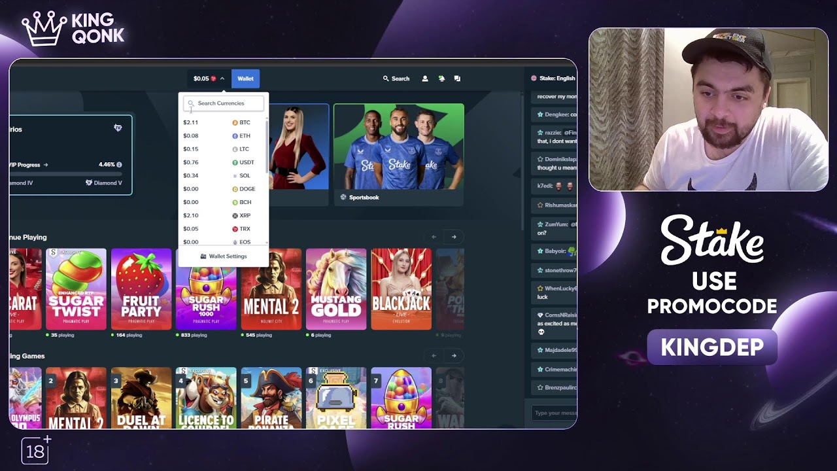Open Wallet Settings
Image resolution: width=837 pixels, height=471 pixels.
click(223, 256)
